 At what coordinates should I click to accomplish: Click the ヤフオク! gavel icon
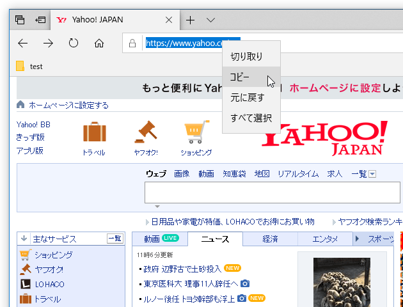click(146, 132)
